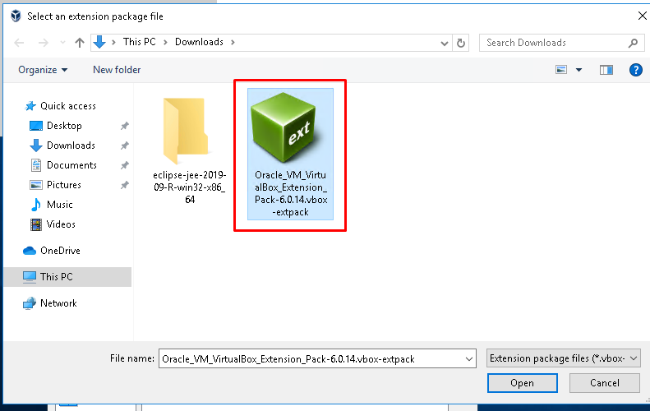Screen dimensions: 650x411
Task: Go up one folder level
Action: (x=80, y=43)
